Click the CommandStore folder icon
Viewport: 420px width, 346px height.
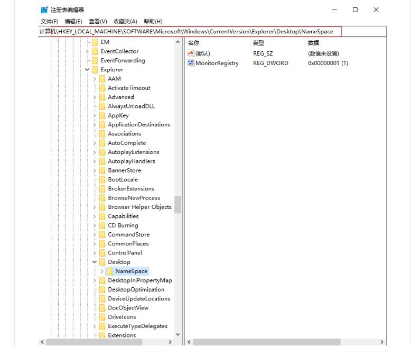coord(102,234)
